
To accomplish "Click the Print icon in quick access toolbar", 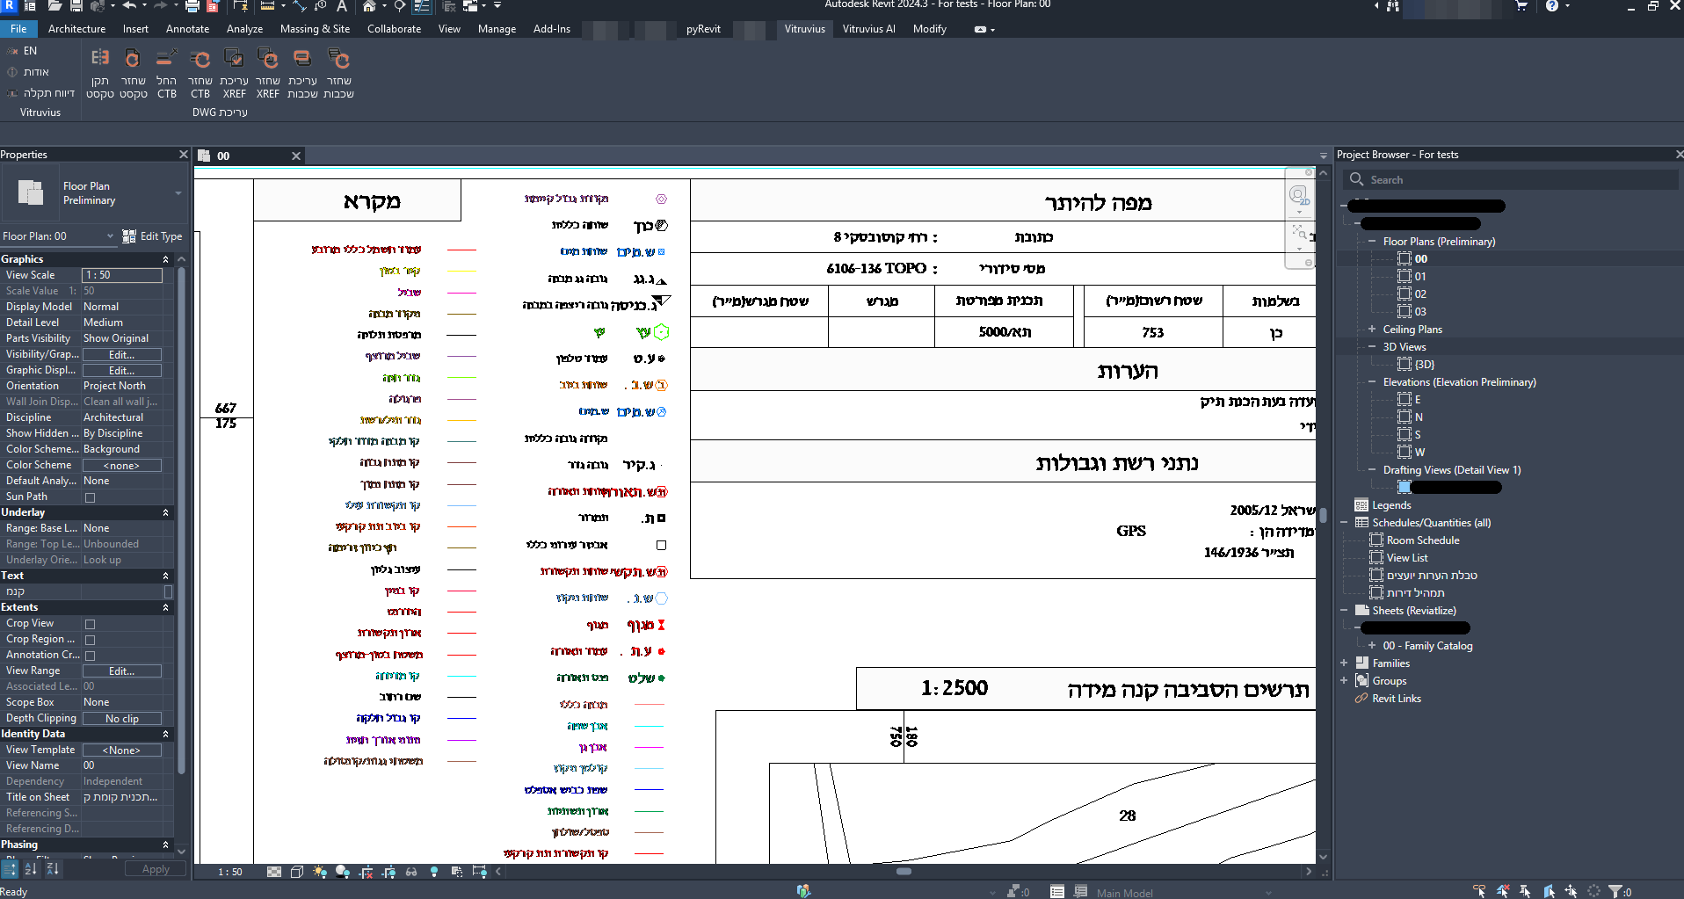I will (x=192, y=6).
